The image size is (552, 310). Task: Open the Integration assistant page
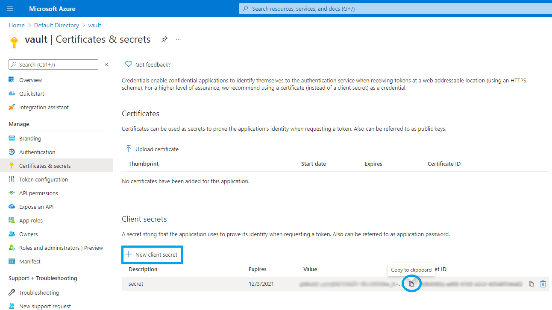tap(44, 107)
